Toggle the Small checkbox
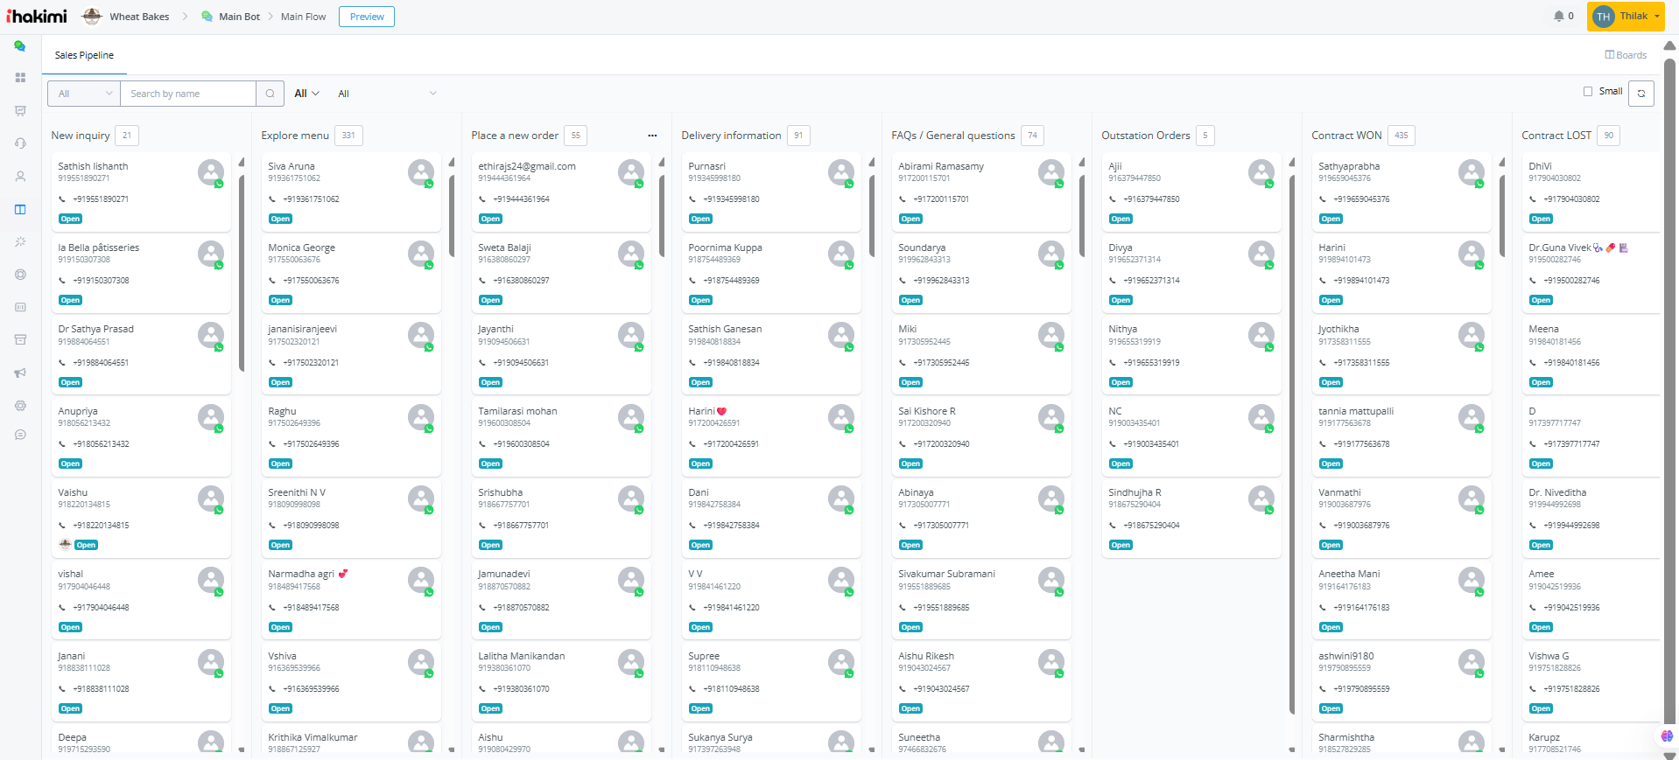The width and height of the screenshot is (1679, 760). 1588,91
